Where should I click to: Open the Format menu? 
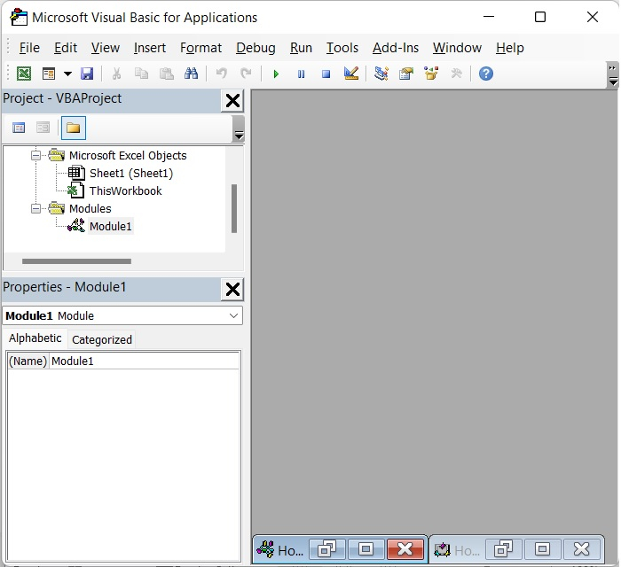tap(200, 48)
